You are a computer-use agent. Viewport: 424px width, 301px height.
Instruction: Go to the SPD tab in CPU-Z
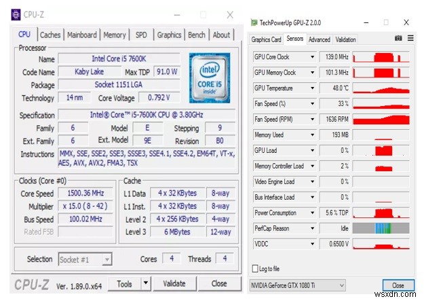141,35
